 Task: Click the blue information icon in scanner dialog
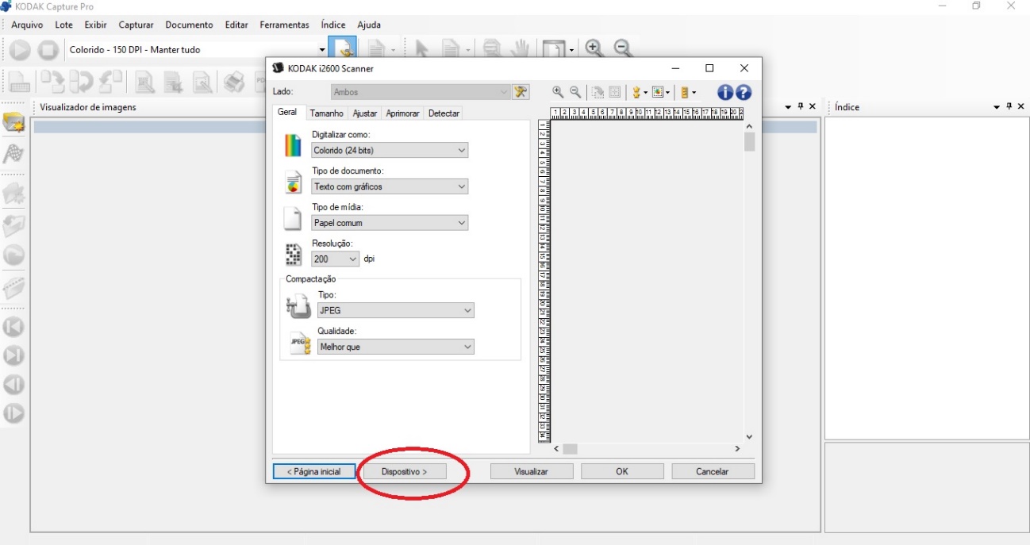coord(725,92)
